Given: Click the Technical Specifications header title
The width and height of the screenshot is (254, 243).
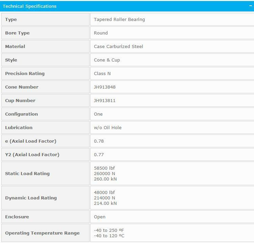Looking at the screenshot, I should pos(30,6).
